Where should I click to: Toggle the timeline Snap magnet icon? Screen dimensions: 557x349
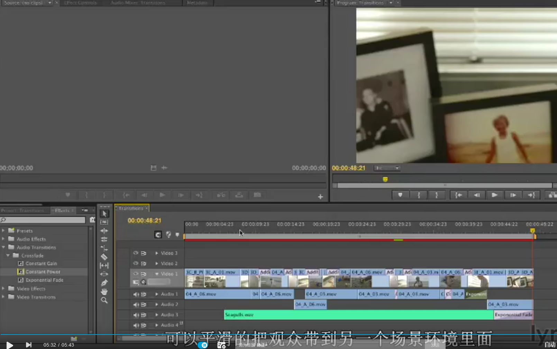pos(158,235)
